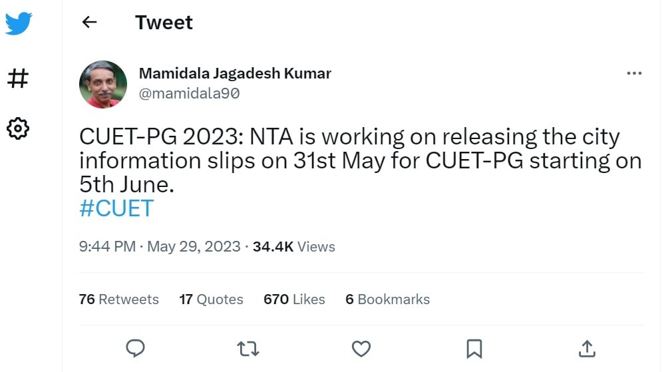Open the #CUET hashtag link

116,208
